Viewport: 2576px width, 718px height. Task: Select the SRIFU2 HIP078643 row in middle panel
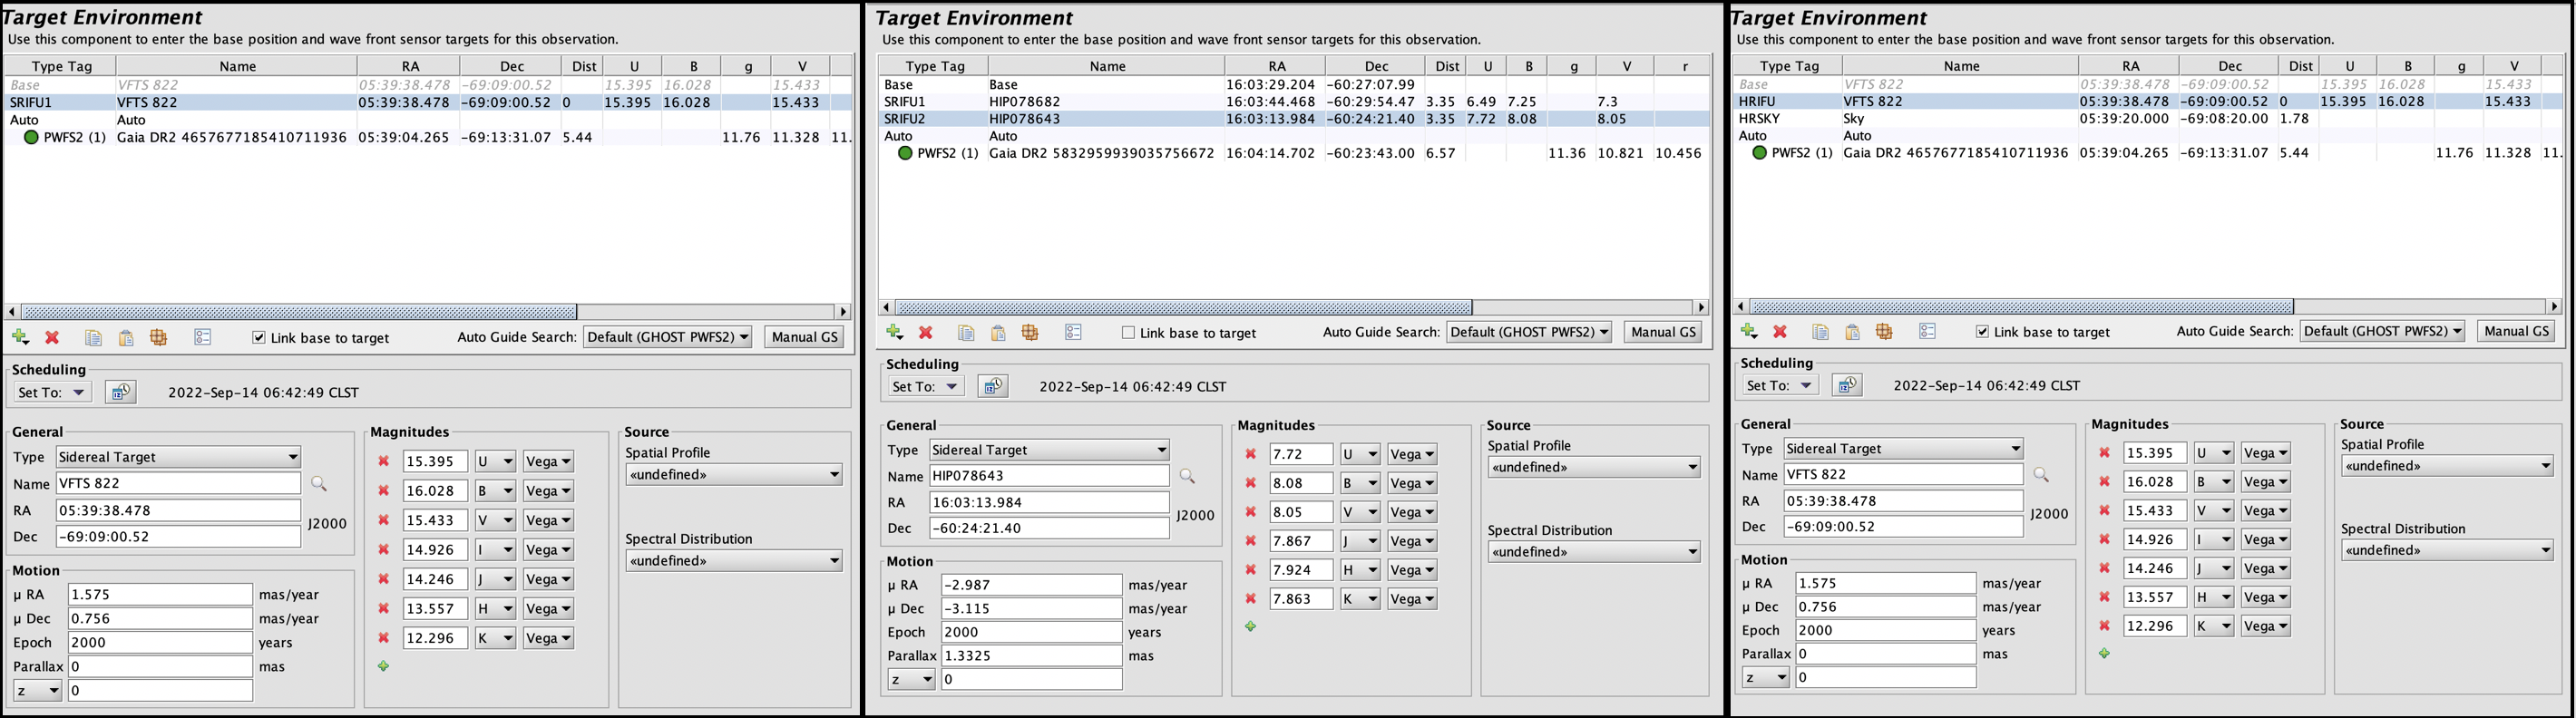(x=1293, y=119)
